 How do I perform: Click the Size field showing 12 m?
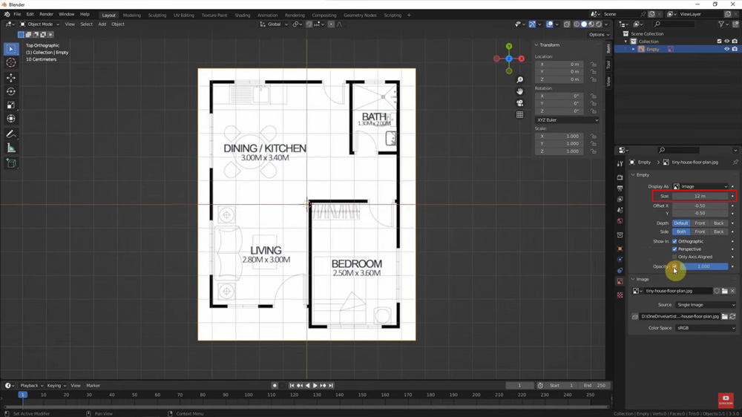click(x=700, y=196)
